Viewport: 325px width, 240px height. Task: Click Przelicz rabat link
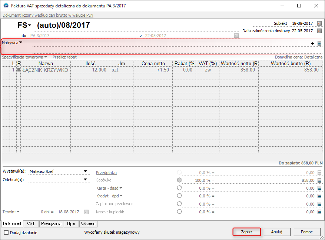click(x=65, y=57)
